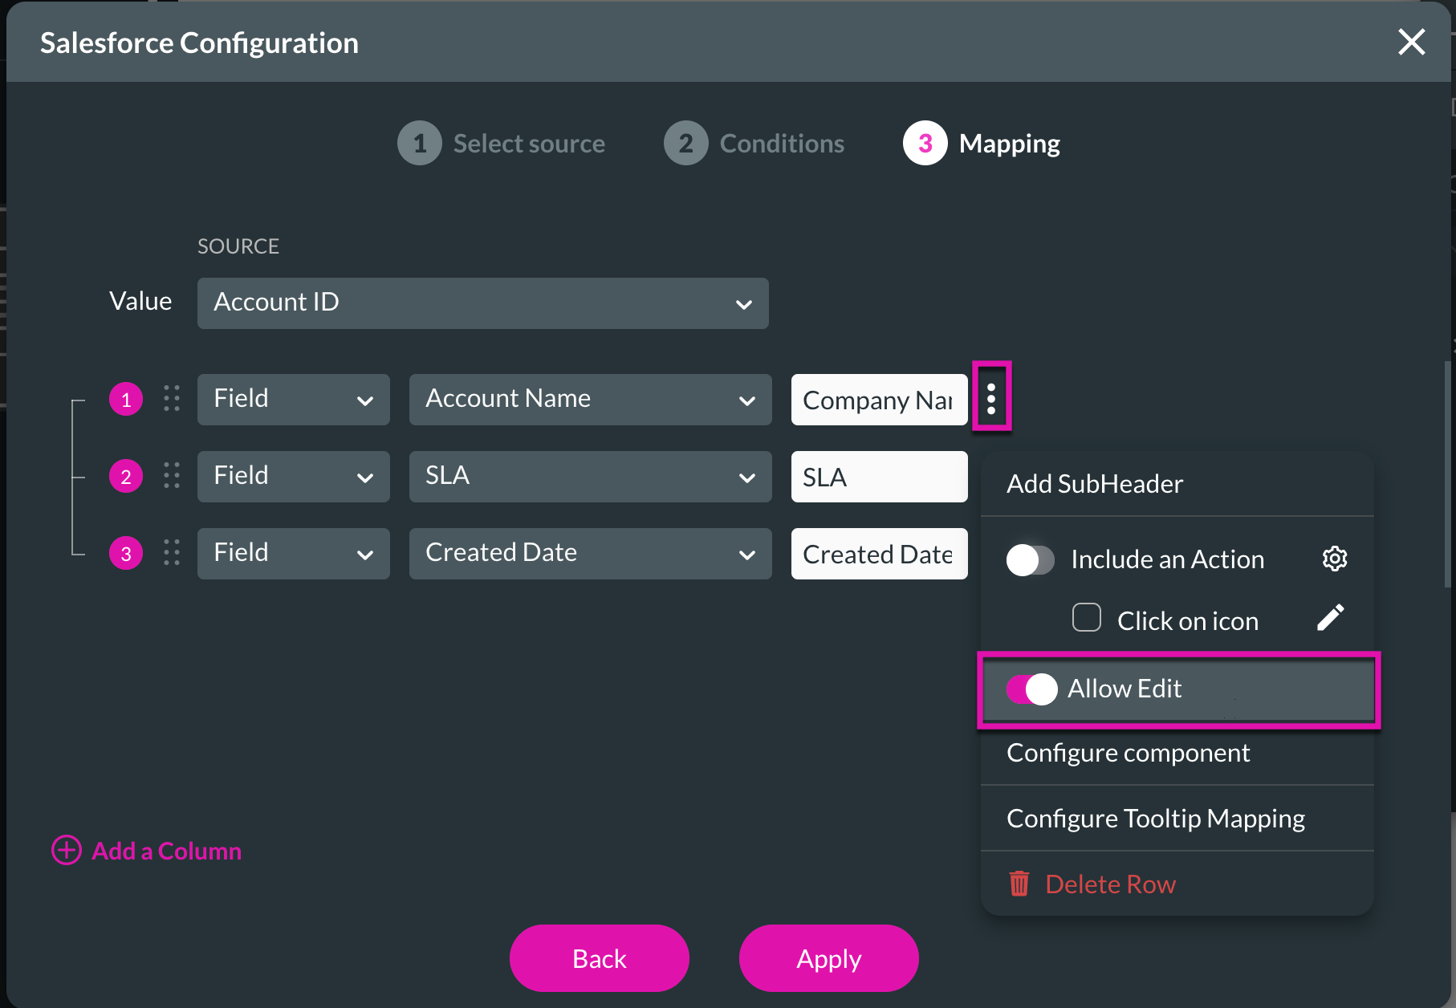Screen dimensions: 1456x1008
Task: Turn off the Allow Edit toggle
Action: pyautogui.click(x=1032, y=689)
